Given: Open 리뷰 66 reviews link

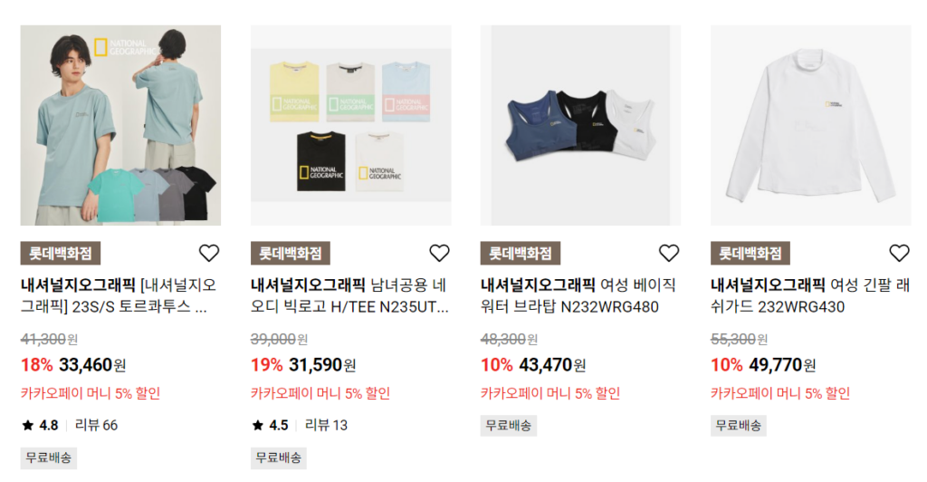Looking at the screenshot, I should click(96, 425).
